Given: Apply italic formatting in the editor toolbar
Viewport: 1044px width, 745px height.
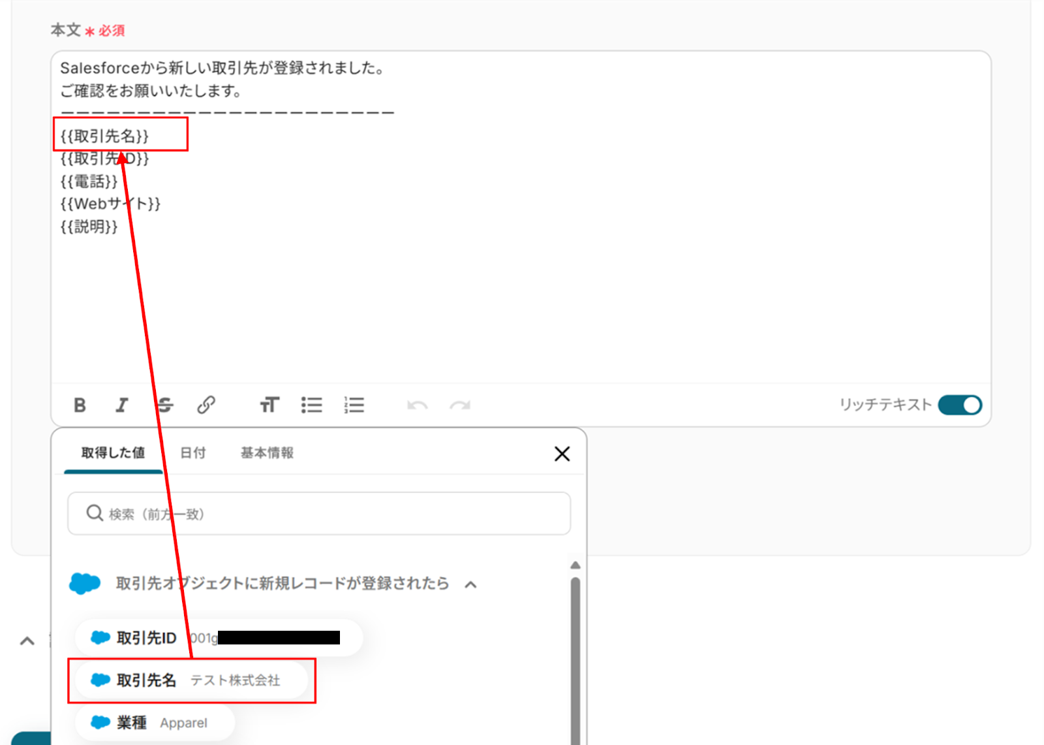Looking at the screenshot, I should pos(122,405).
